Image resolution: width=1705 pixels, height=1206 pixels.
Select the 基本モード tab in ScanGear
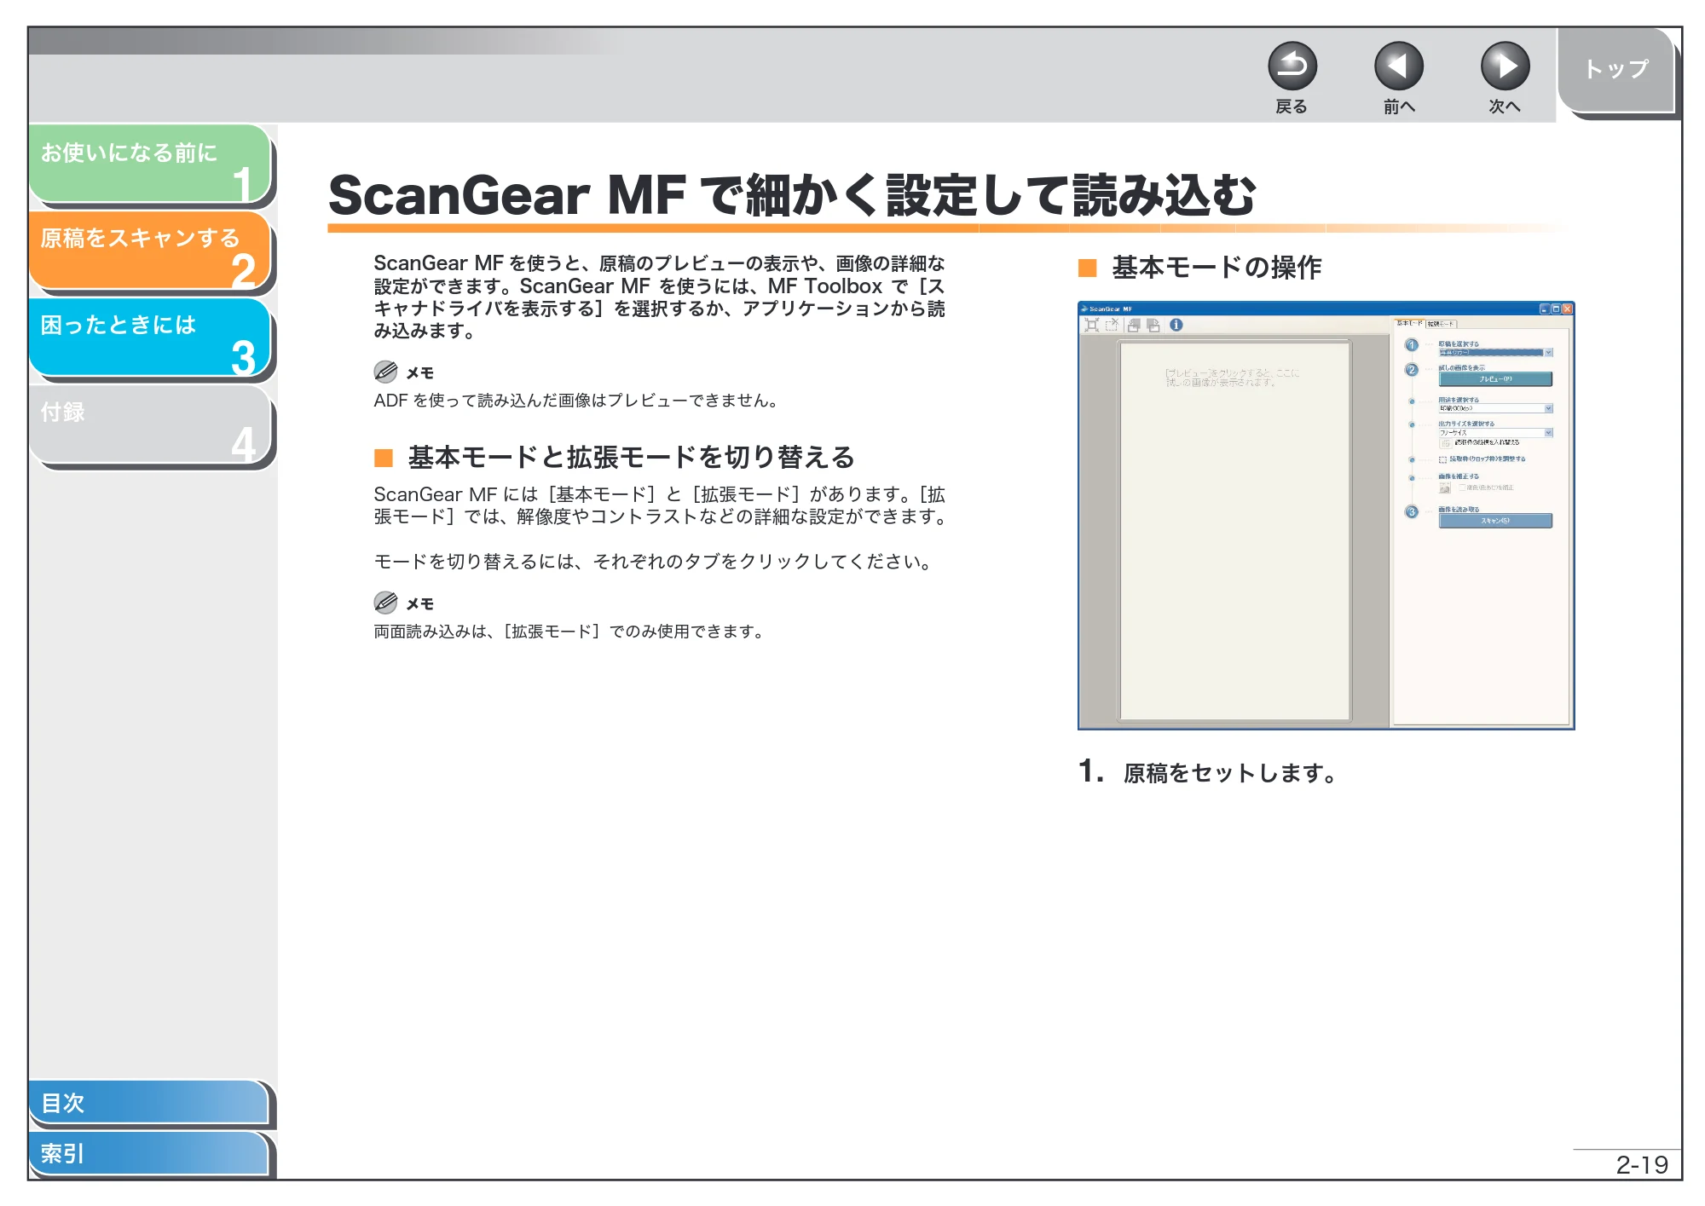(x=1409, y=323)
